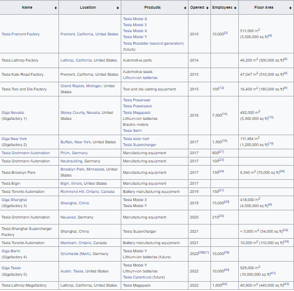Select 'Automotive parts' products cell

155,60
